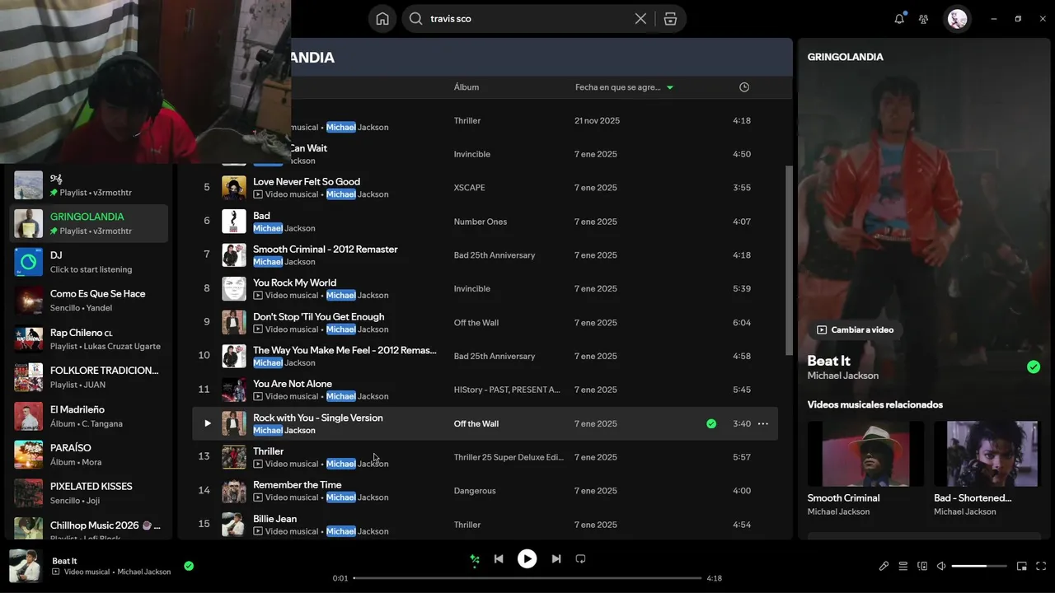The width and height of the screenshot is (1055, 593).
Task: Open XSCAPE album link
Action: [x=469, y=188]
